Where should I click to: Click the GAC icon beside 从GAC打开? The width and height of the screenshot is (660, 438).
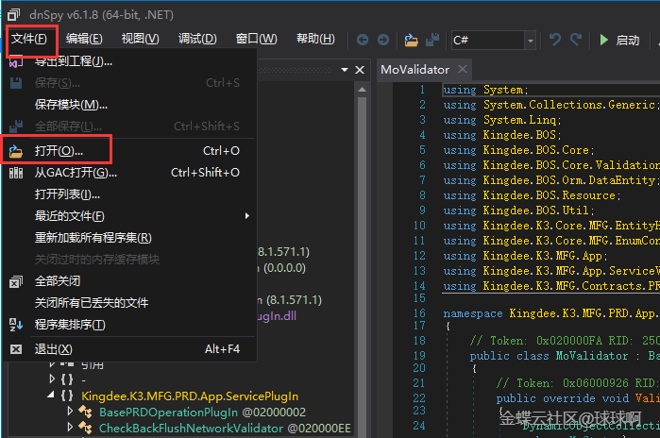point(16,173)
